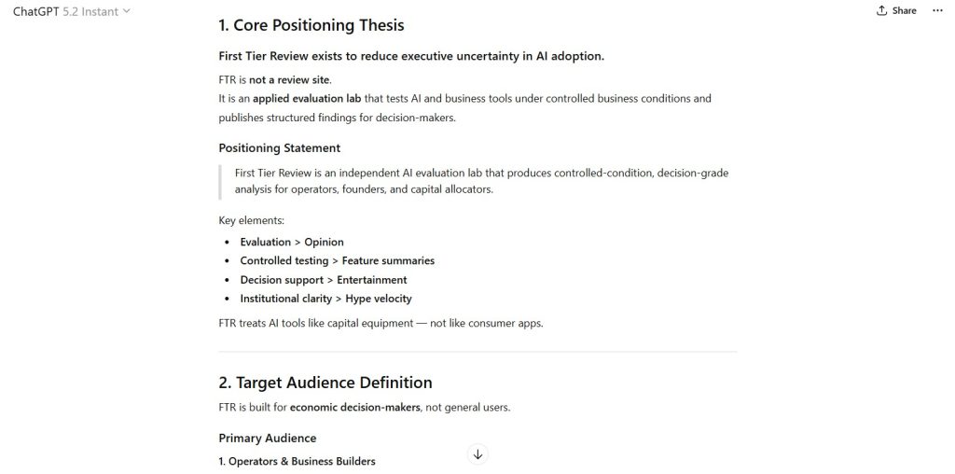955x474 pixels.
Task: Click the scroll-to-bottom arrow button
Action: tap(477, 454)
